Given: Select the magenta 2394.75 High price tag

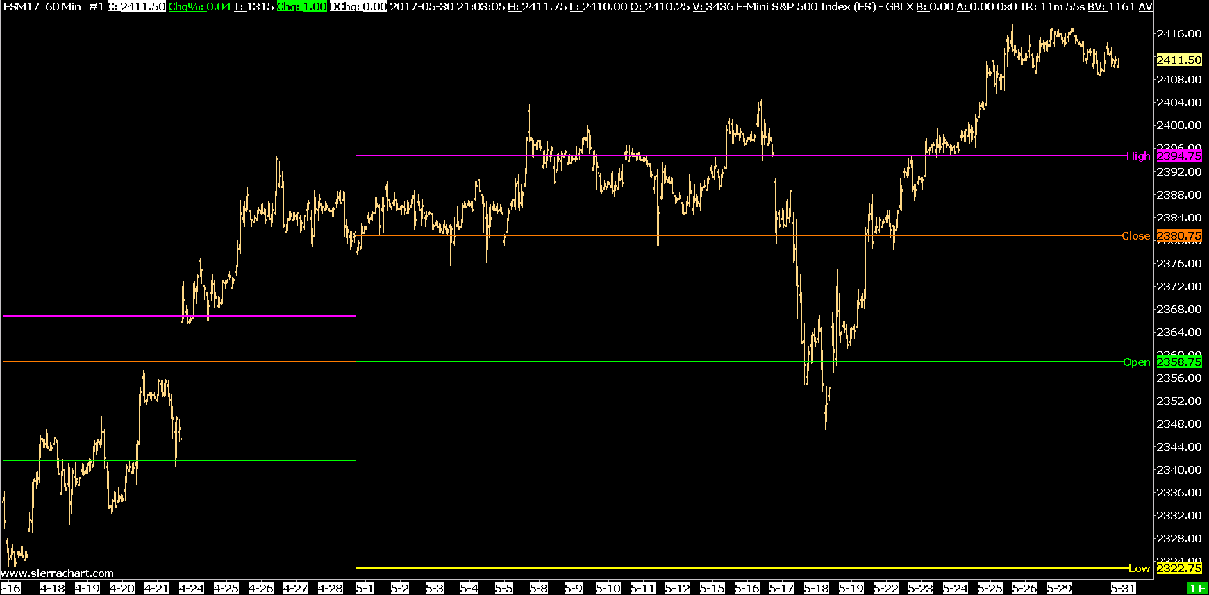Looking at the screenshot, I should 1178,156.
